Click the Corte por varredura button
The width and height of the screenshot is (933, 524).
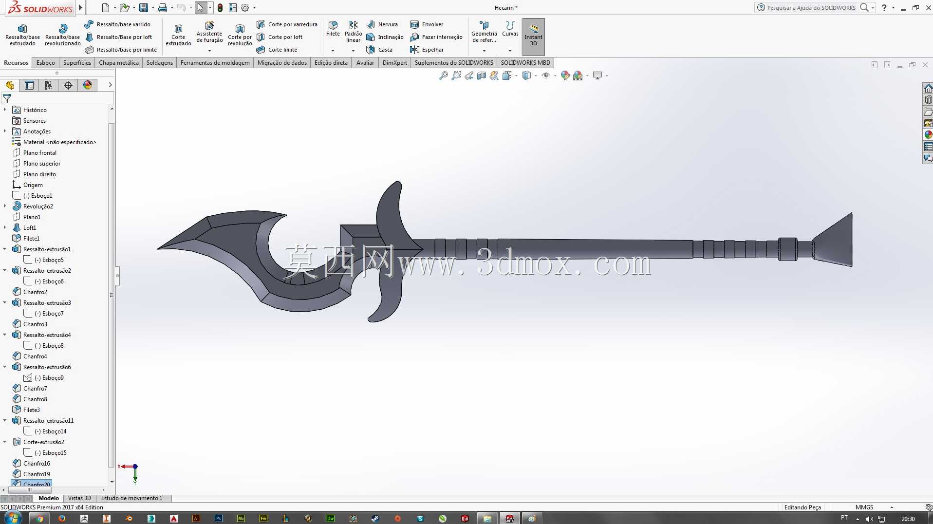[x=287, y=24]
